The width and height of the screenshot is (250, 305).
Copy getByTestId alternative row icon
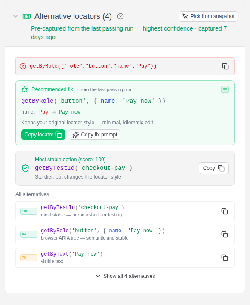click(x=225, y=211)
